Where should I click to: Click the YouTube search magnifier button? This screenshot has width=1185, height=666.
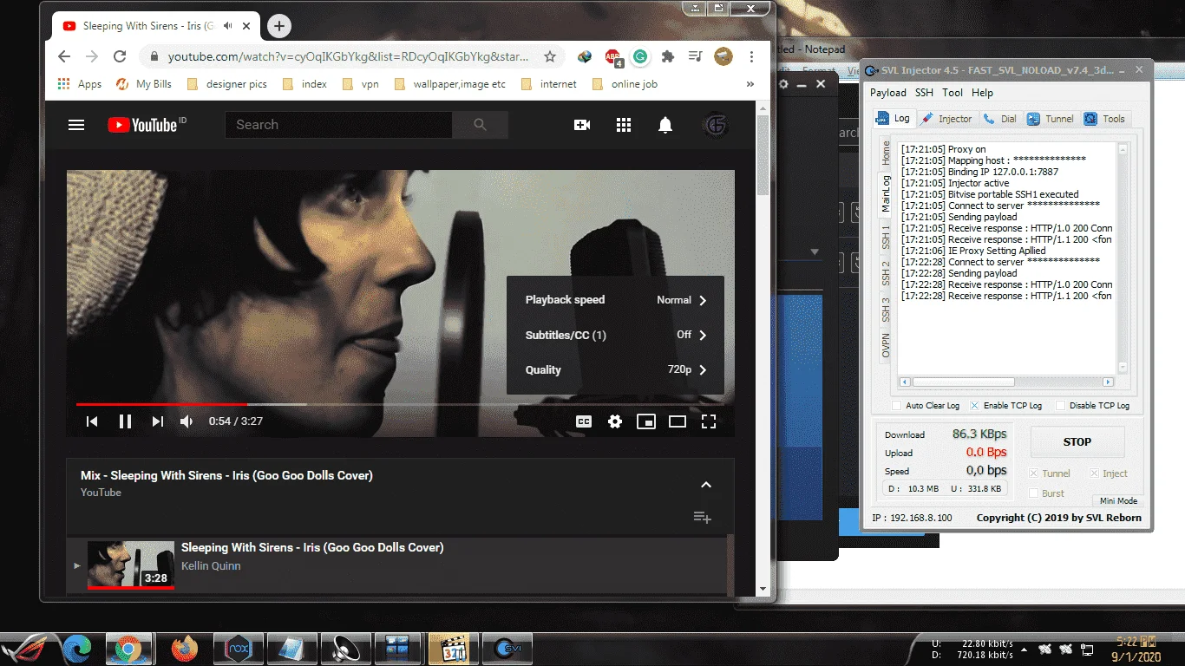click(480, 125)
